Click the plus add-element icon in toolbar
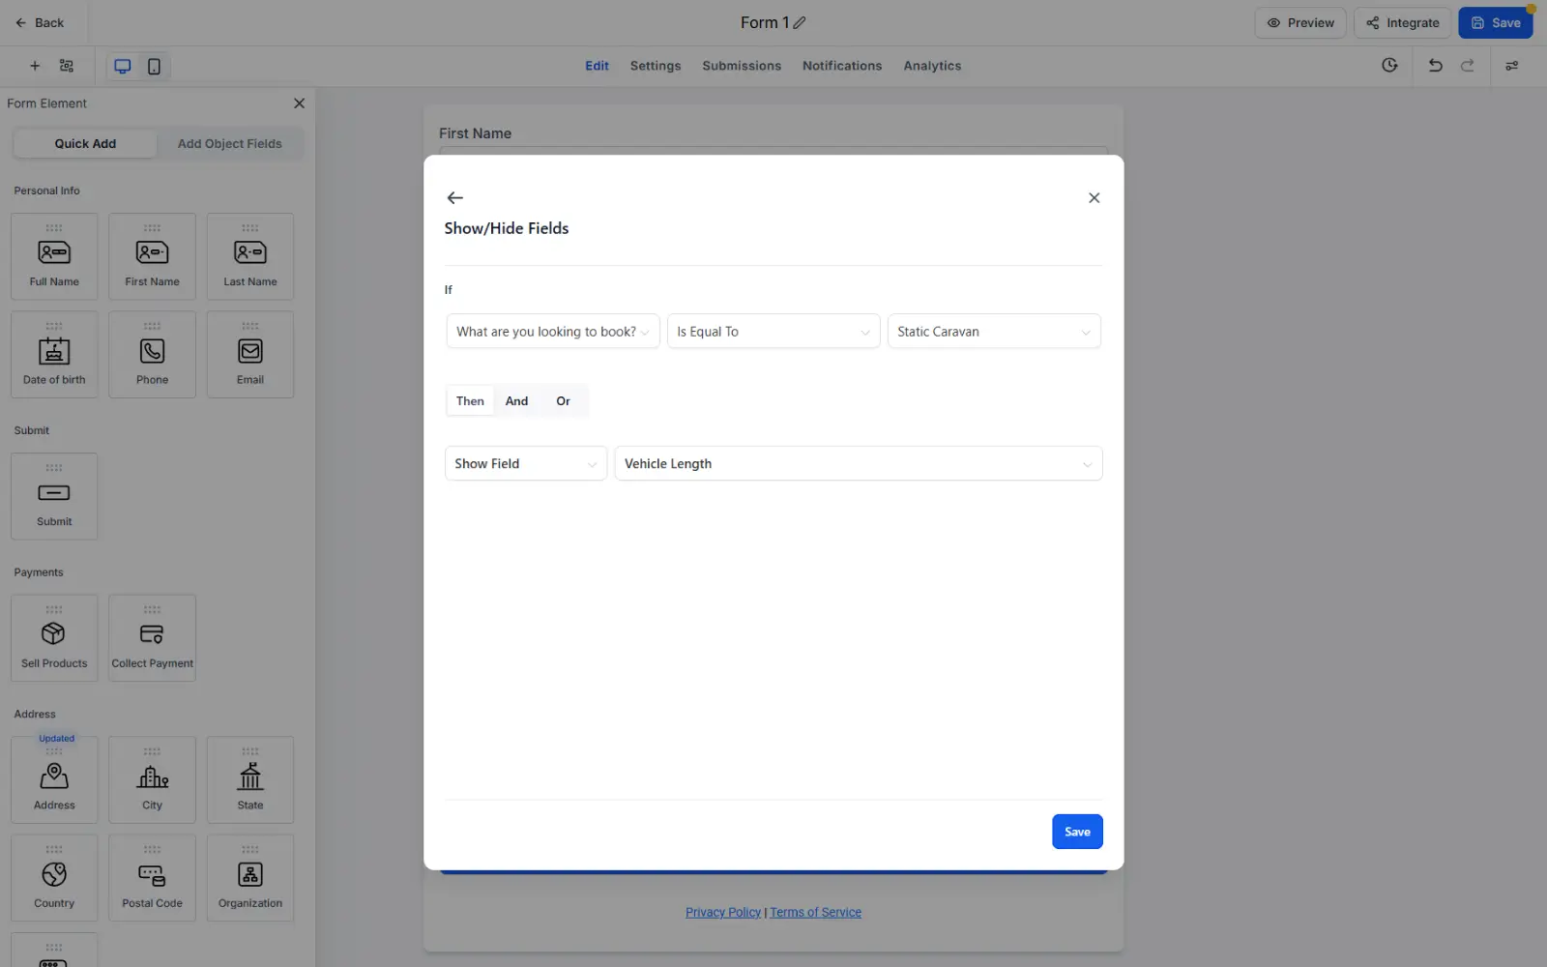 tap(35, 66)
